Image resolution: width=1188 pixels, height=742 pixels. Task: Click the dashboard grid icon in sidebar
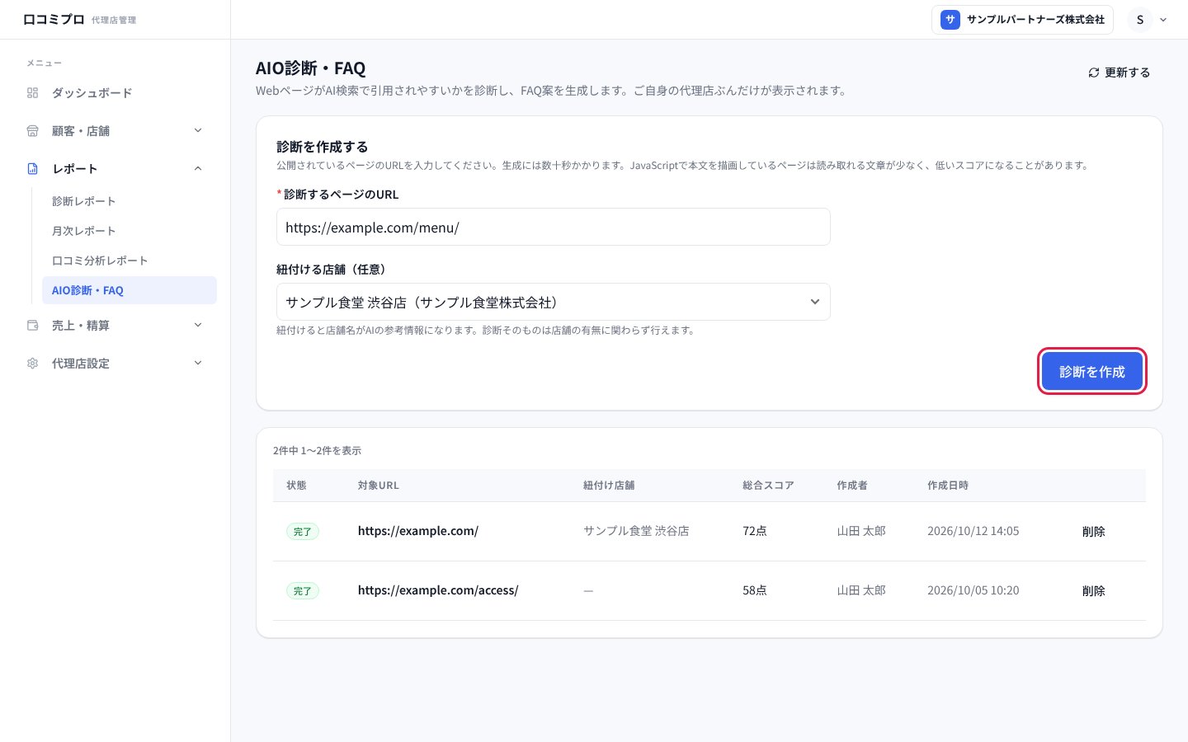33,93
